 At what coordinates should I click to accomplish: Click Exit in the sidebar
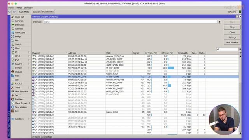[x=17, y=111]
